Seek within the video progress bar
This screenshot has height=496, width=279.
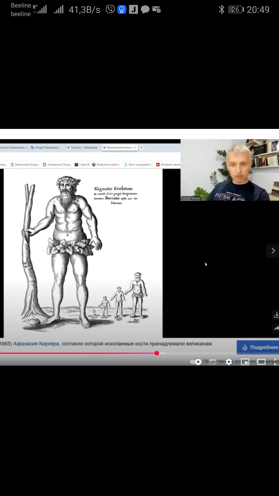(139, 353)
